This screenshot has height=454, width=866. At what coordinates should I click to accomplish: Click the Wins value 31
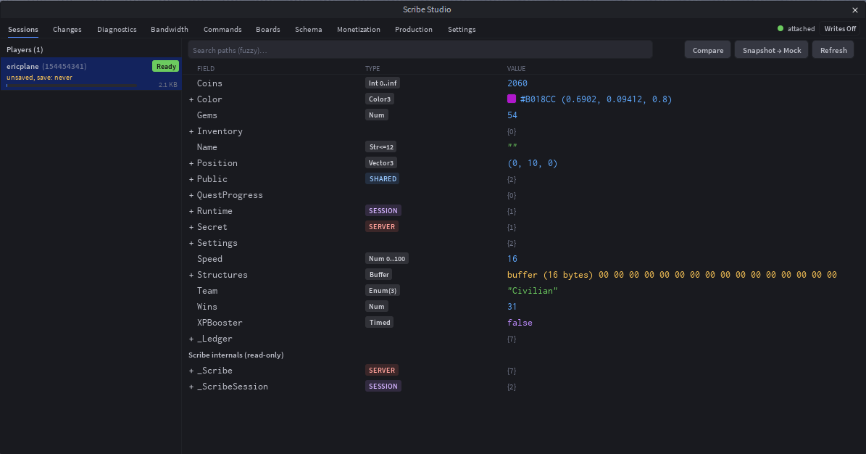[512, 306]
